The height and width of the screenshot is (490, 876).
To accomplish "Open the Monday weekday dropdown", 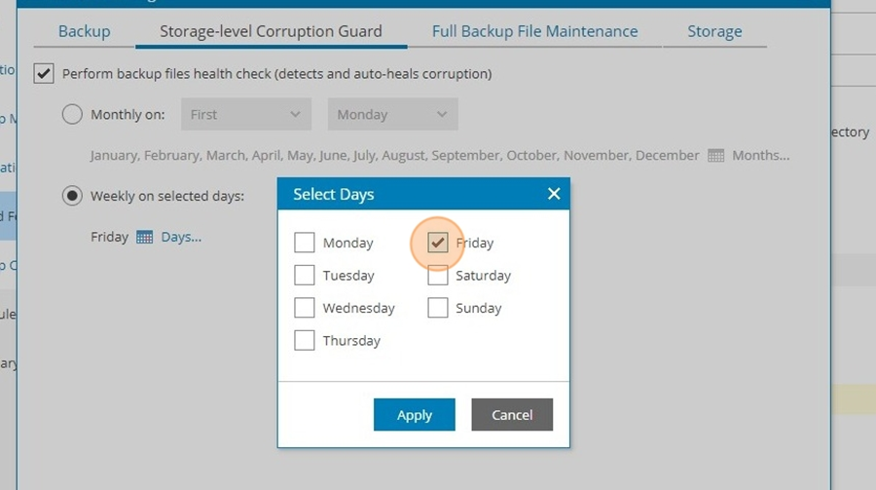I will (393, 114).
